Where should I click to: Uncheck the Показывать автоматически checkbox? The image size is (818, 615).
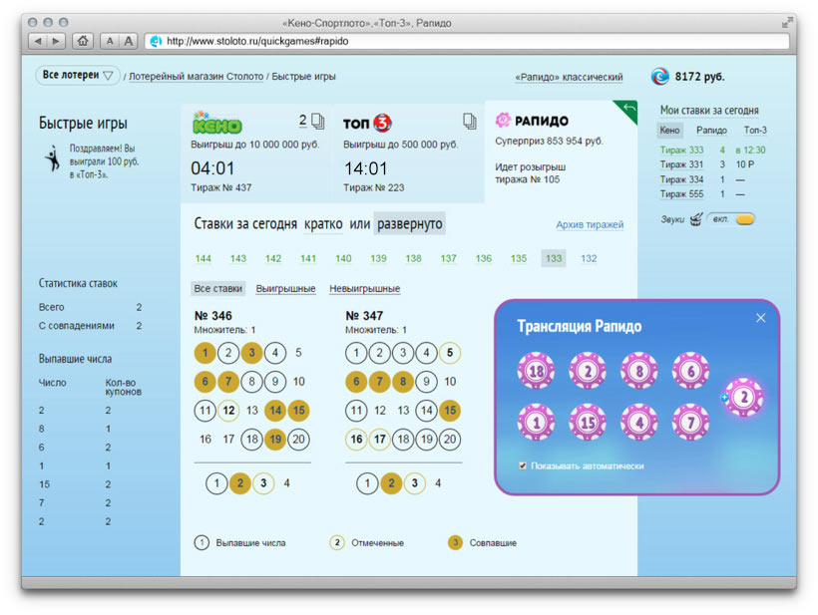tap(523, 465)
